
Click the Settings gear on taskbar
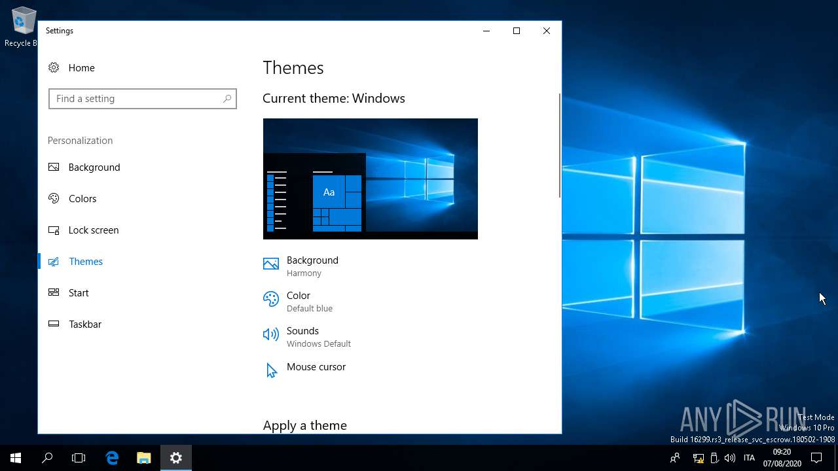pos(175,458)
